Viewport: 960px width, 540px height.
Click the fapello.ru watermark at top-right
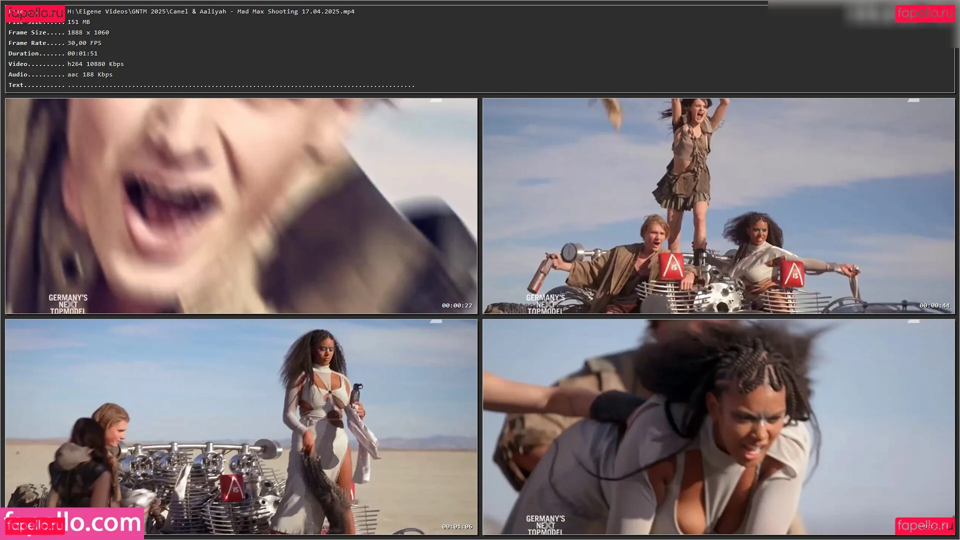point(924,13)
